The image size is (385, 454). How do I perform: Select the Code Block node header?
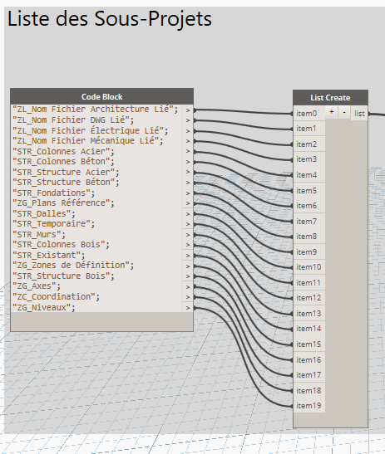(x=101, y=97)
